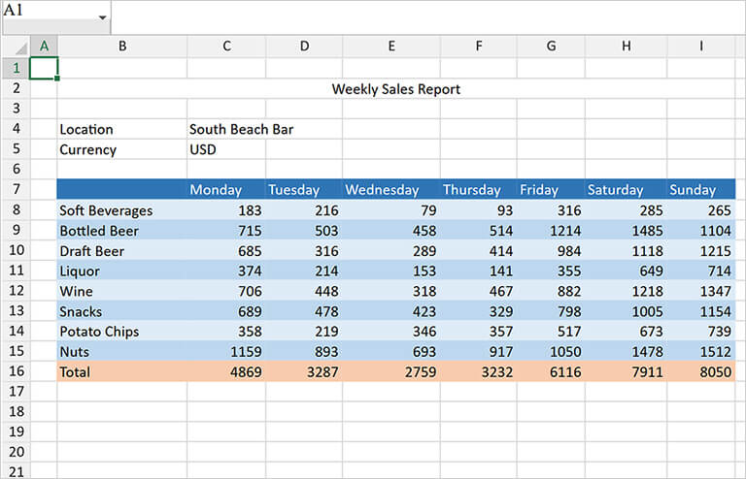Select row 7 header
This screenshot has height=479, width=746.
16,190
